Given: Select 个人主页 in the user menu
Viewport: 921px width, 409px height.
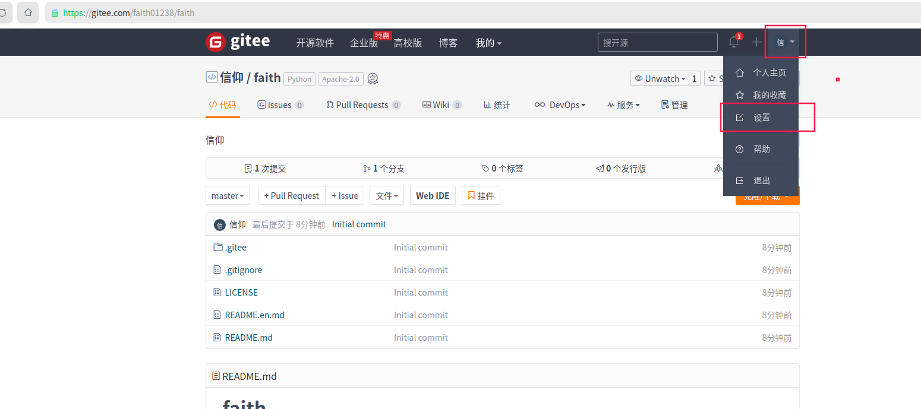Looking at the screenshot, I should (x=761, y=72).
